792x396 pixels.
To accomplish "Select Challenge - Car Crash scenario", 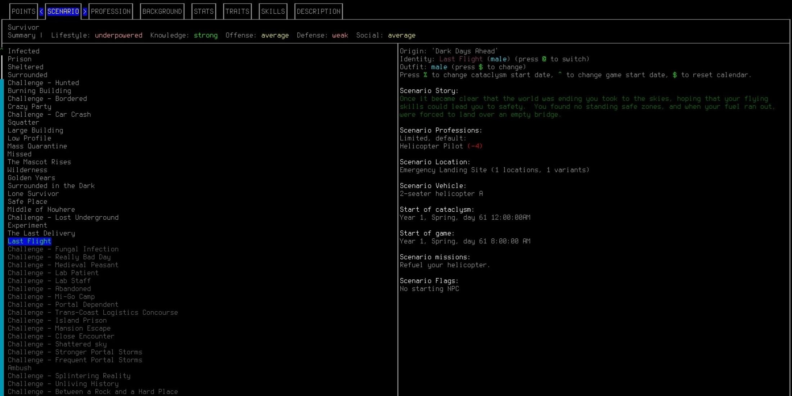I will (x=49, y=114).
